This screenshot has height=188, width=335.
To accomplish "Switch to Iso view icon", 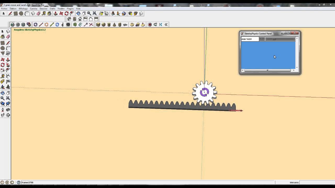I will click(x=69, y=19).
